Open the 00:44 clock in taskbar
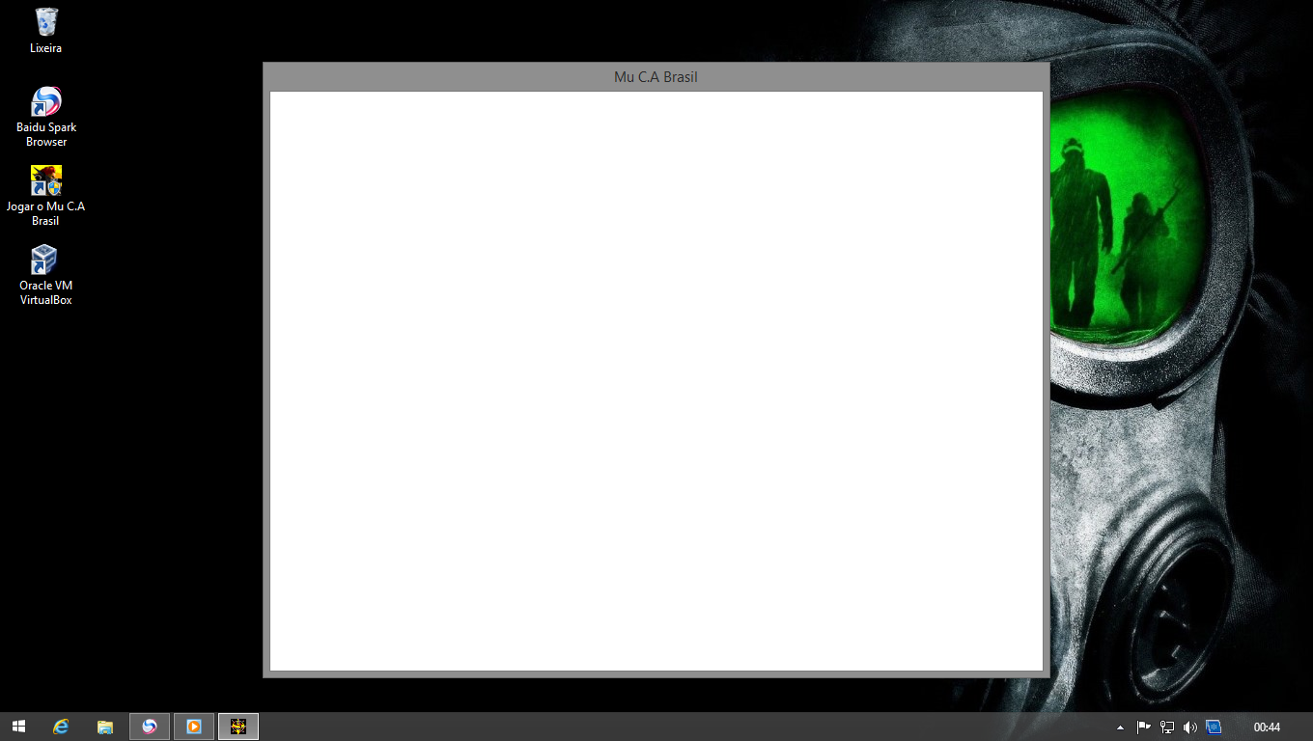Image resolution: width=1313 pixels, height=741 pixels. tap(1267, 727)
